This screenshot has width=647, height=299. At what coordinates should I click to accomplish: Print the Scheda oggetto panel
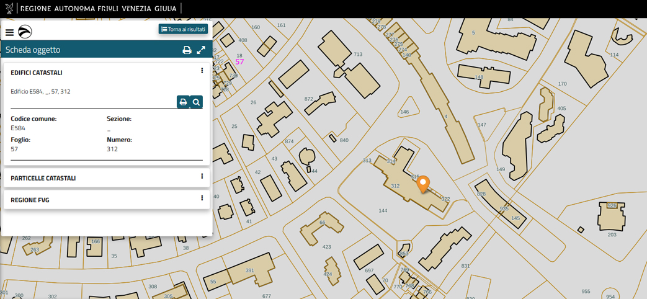point(187,50)
